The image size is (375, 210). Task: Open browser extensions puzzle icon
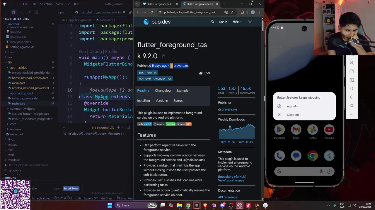point(242,12)
